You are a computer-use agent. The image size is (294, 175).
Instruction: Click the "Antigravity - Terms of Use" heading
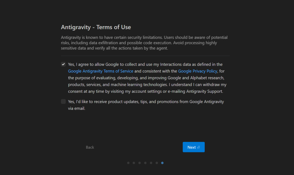pos(96,27)
